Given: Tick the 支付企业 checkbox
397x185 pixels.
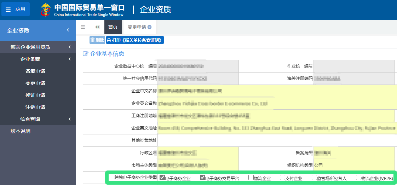Looking at the screenshot, I should (x=282, y=178).
